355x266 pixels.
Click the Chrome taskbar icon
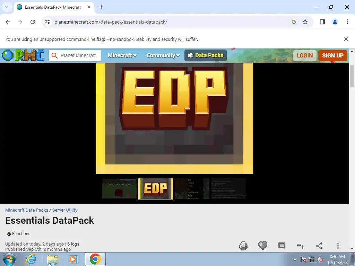point(95,259)
